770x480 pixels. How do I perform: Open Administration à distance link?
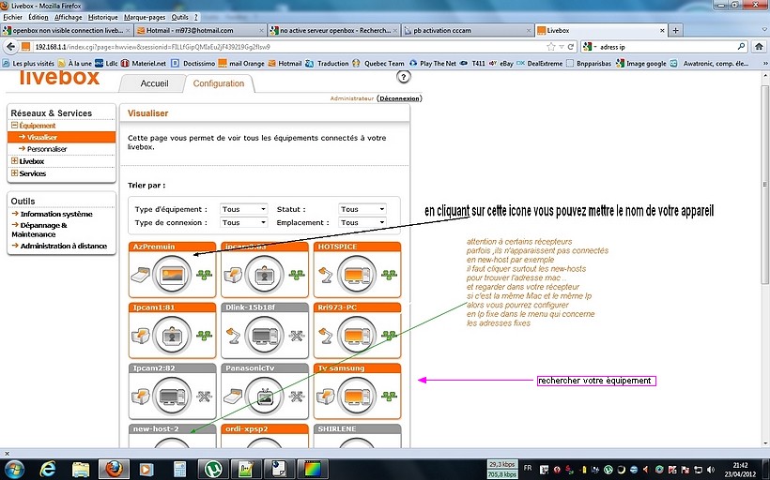click(x=63, y=246)
